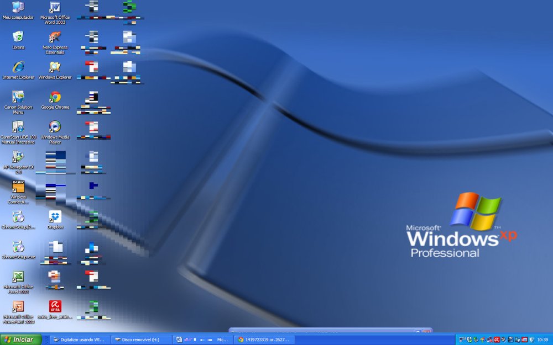
Task: Click the Iniciar start button
Action: (18, 339)
